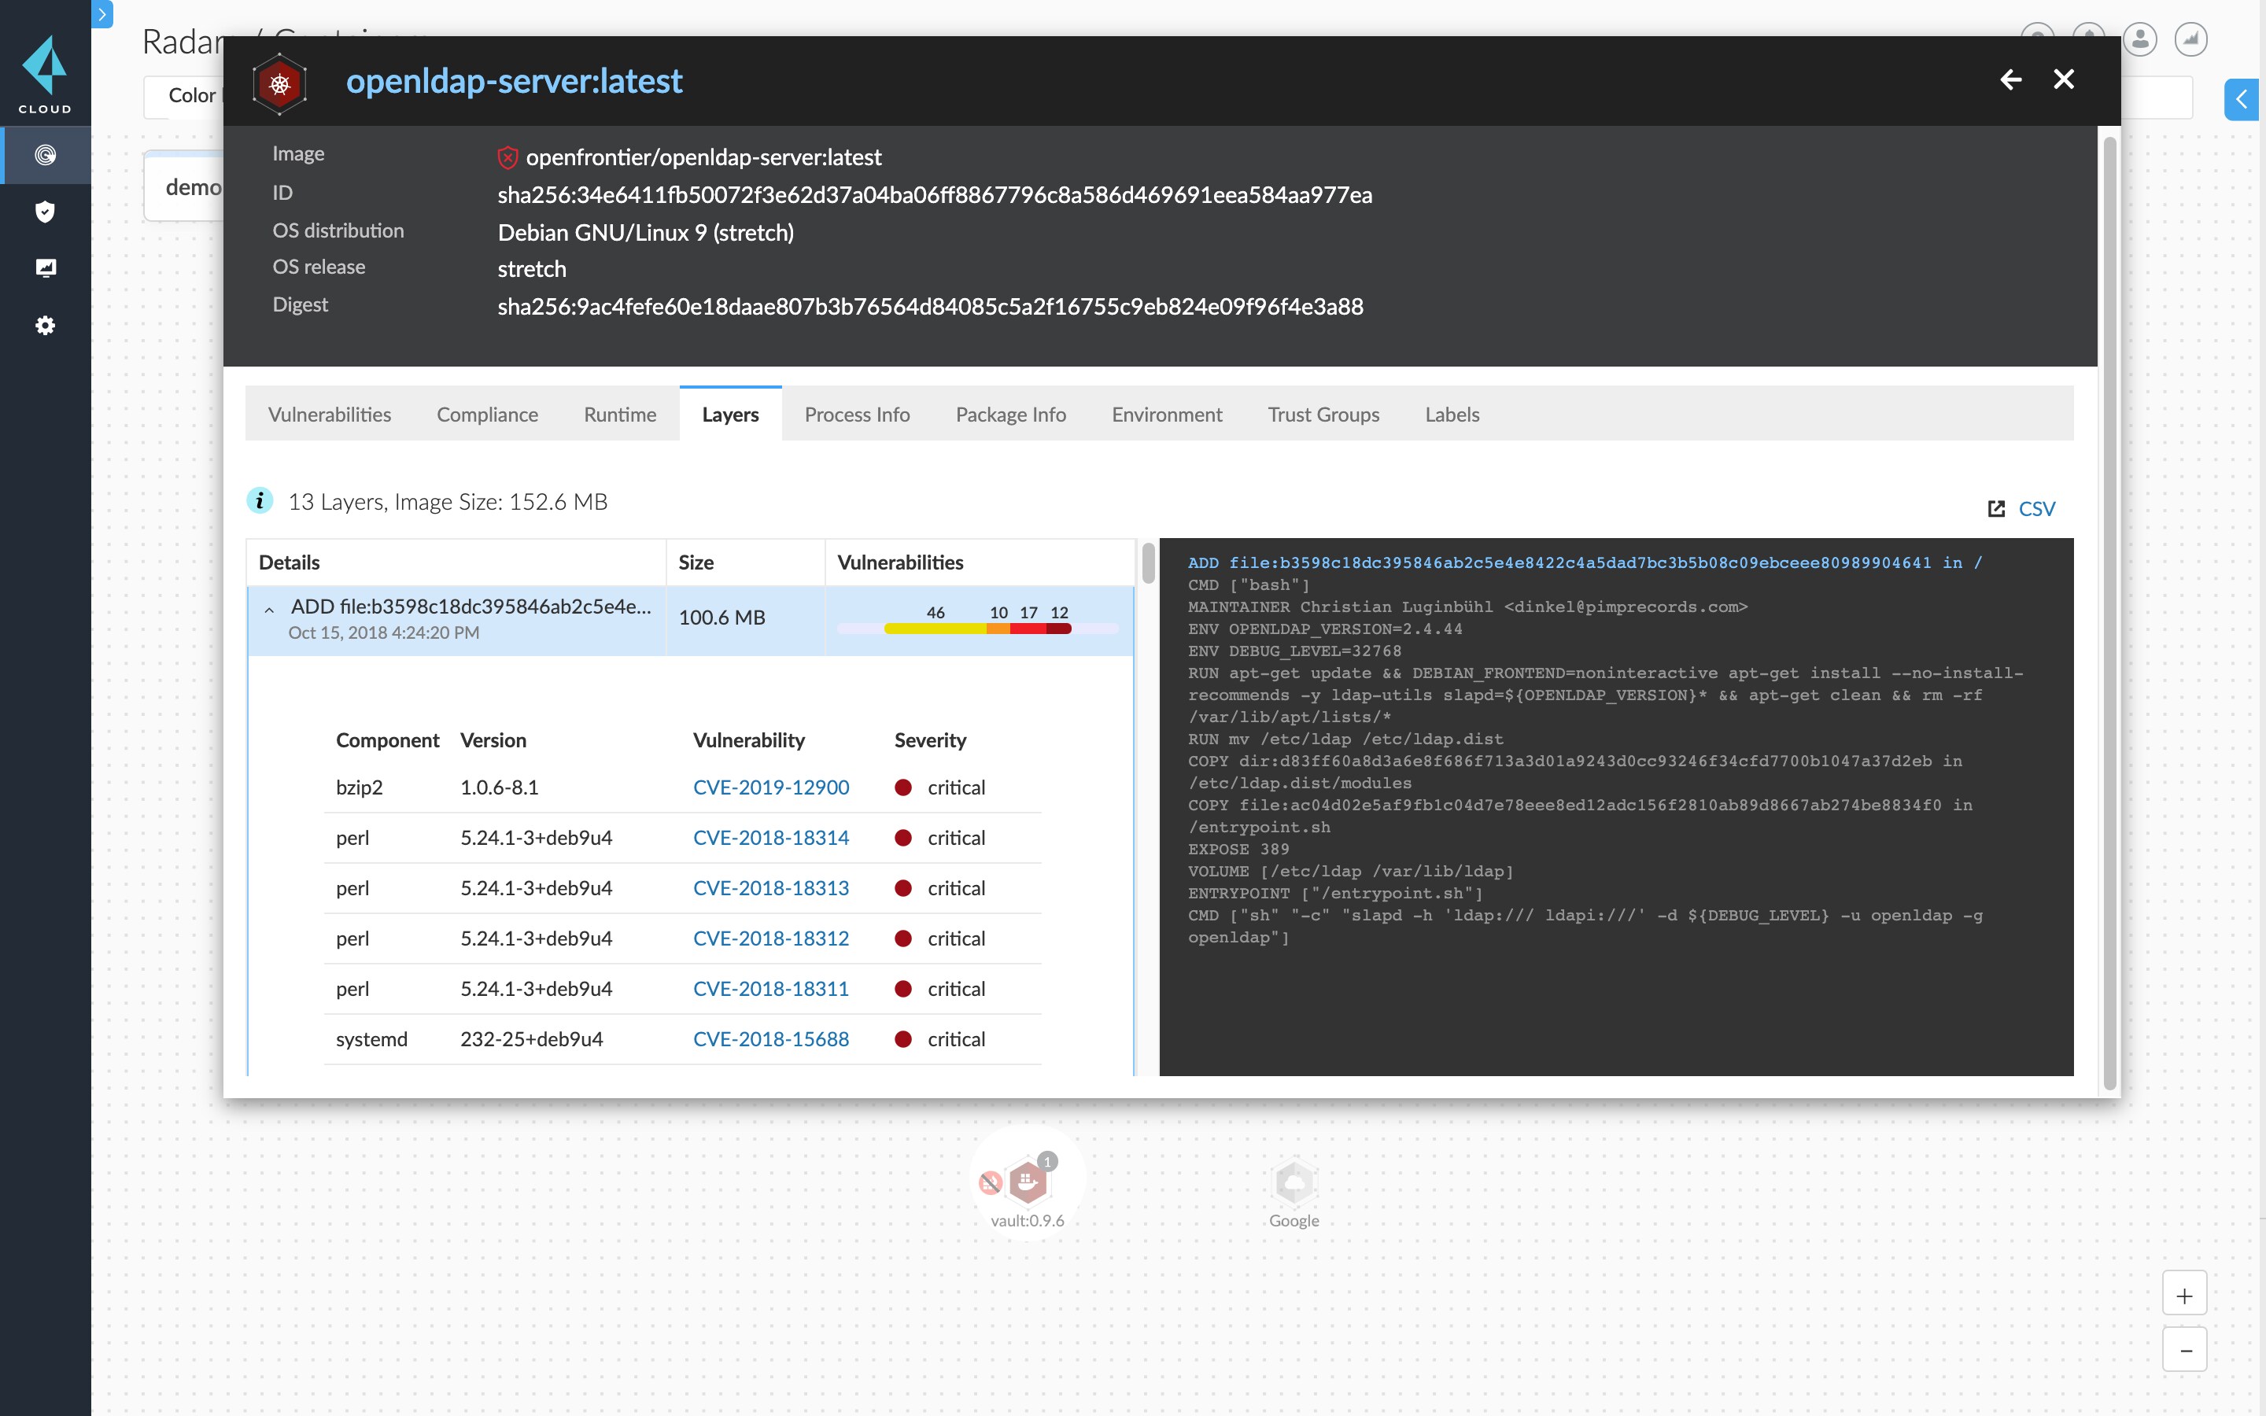2266x1416 pixels.
Task: Switch to the Vulnerabilities tab
Action: click(330, 414)
